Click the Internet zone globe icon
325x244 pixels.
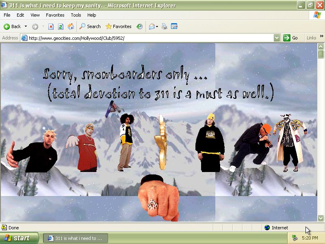(267, 228)
